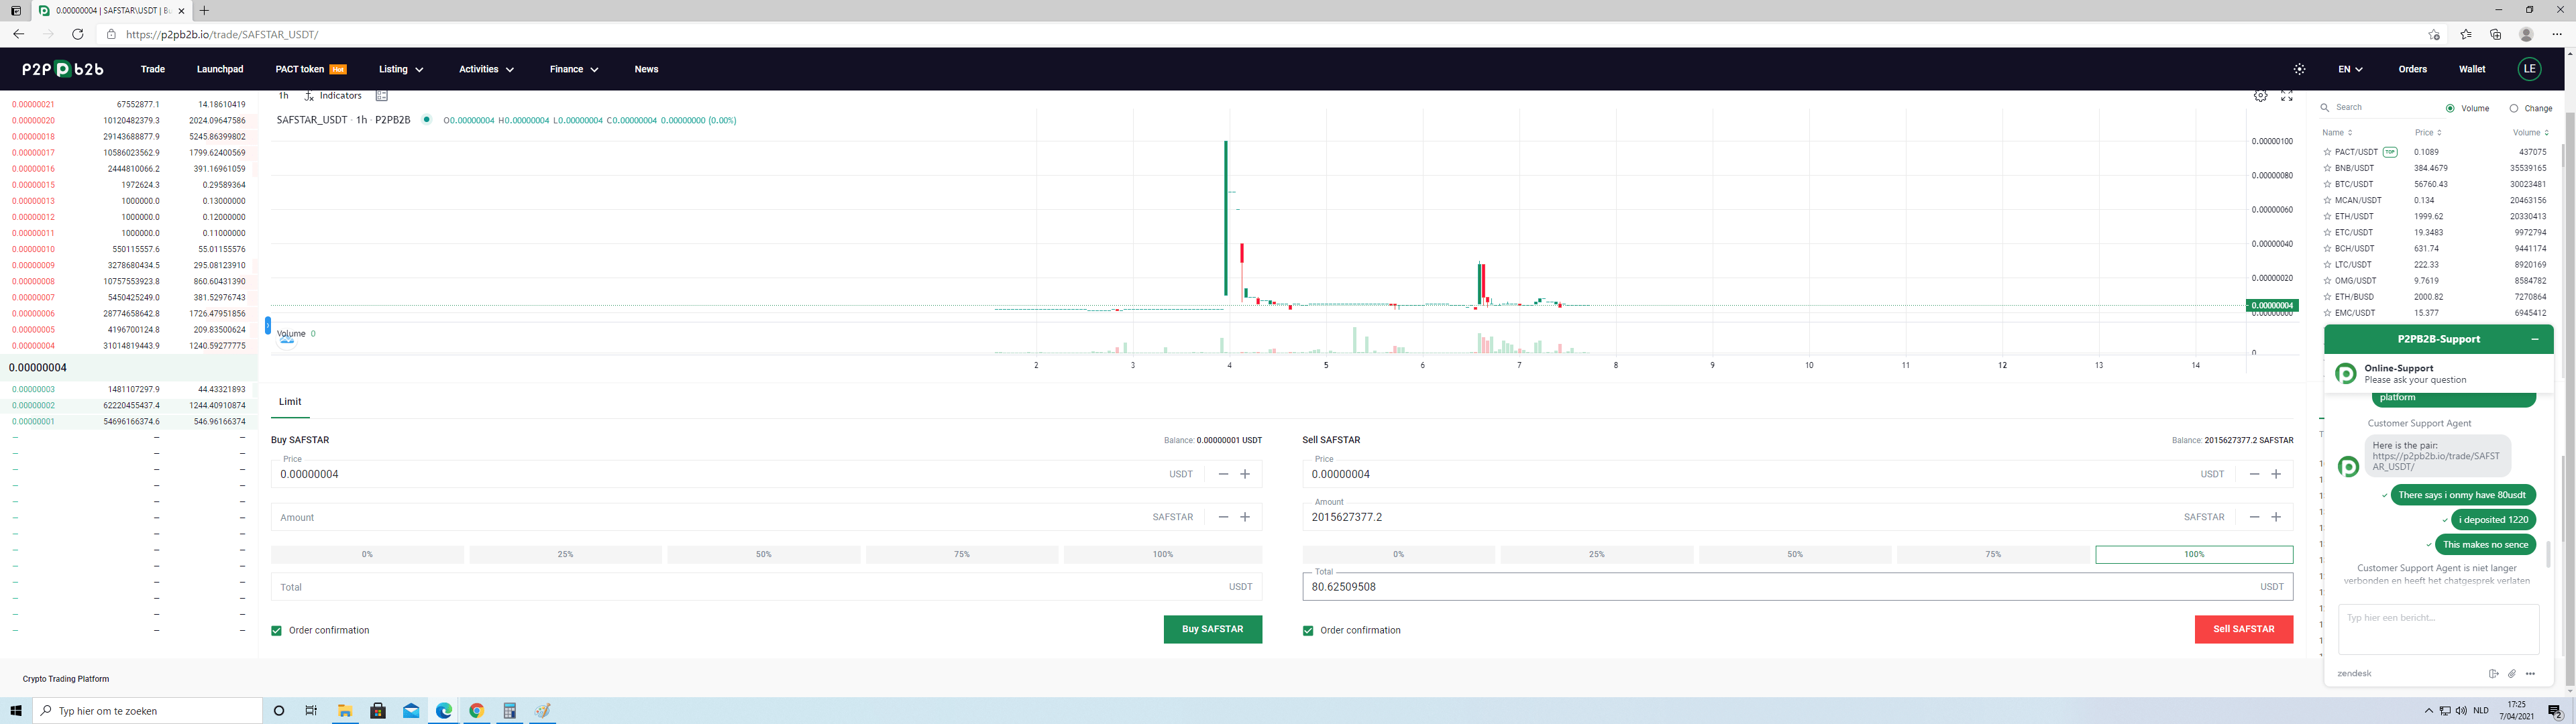Image resolution: width=2576 pixels, height=724 pixels.
Task: Expand the Activities menu
Action: coord(486,69)
